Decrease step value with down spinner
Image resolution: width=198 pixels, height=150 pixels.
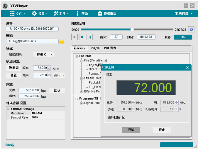point(133,110)
